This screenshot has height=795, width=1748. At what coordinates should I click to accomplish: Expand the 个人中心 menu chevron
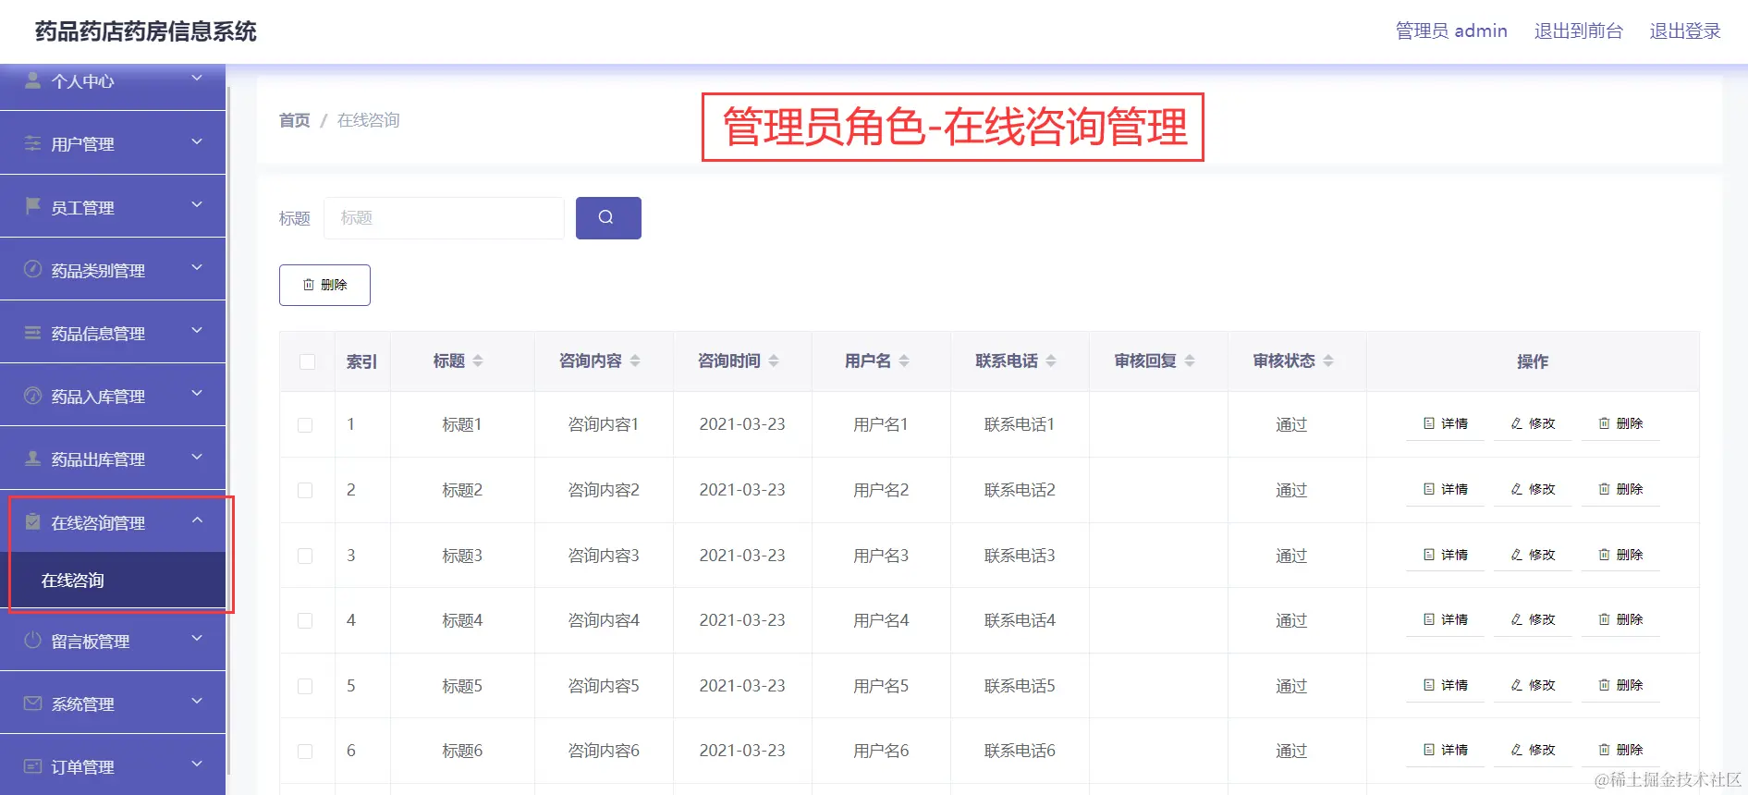[197, 79]
